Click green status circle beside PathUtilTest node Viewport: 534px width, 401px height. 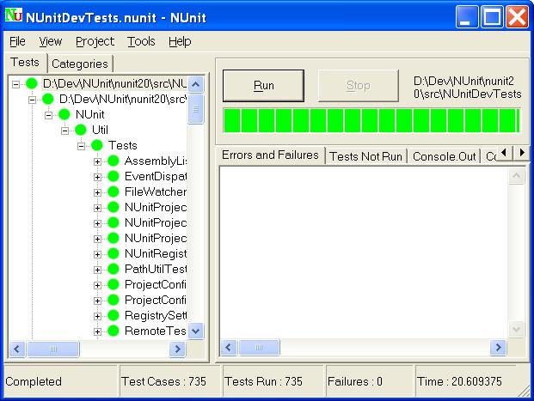pyautogui.click(x=113, y=269)
